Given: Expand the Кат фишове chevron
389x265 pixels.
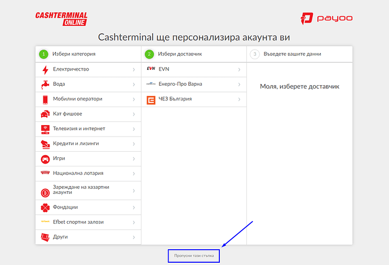Looking at the screenshot, I should tap(134, 114).
